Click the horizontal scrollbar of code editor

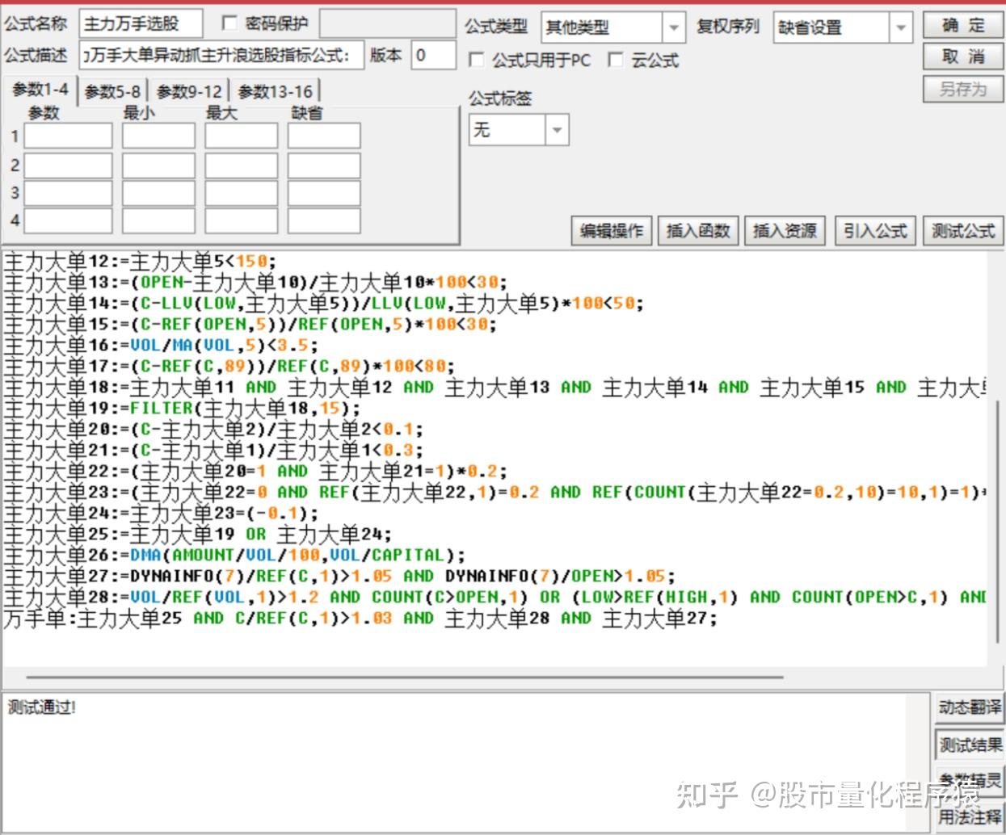pos(404,678)
